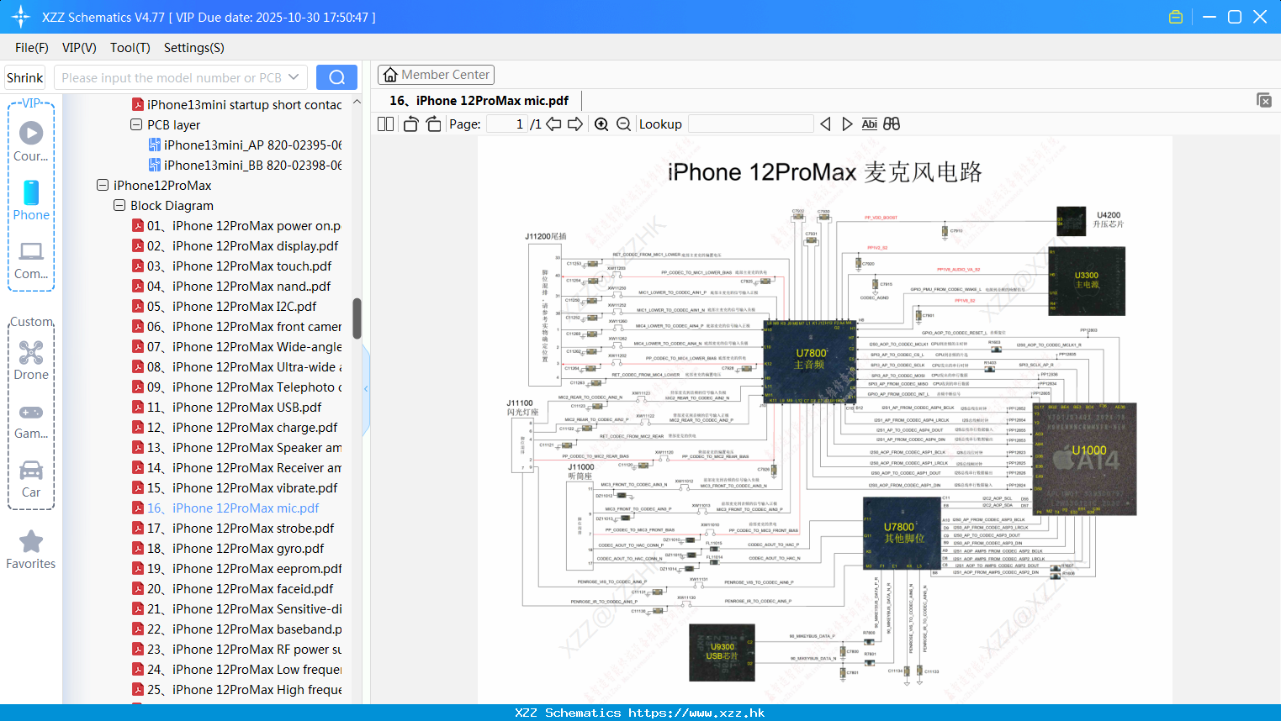The width and height of the screenshot is (1281, 721).
Task: Find previous lookup result
Action: pos(825,124)
